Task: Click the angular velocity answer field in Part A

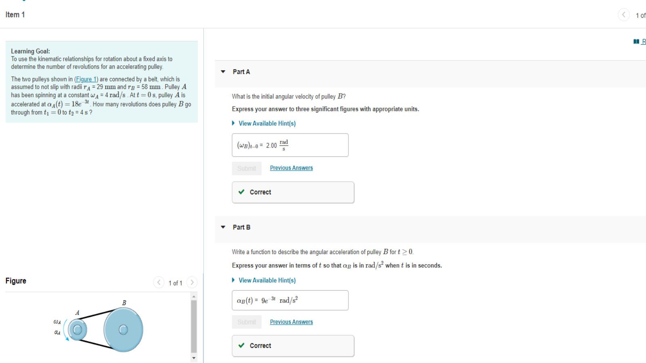Action: point(290,145)
